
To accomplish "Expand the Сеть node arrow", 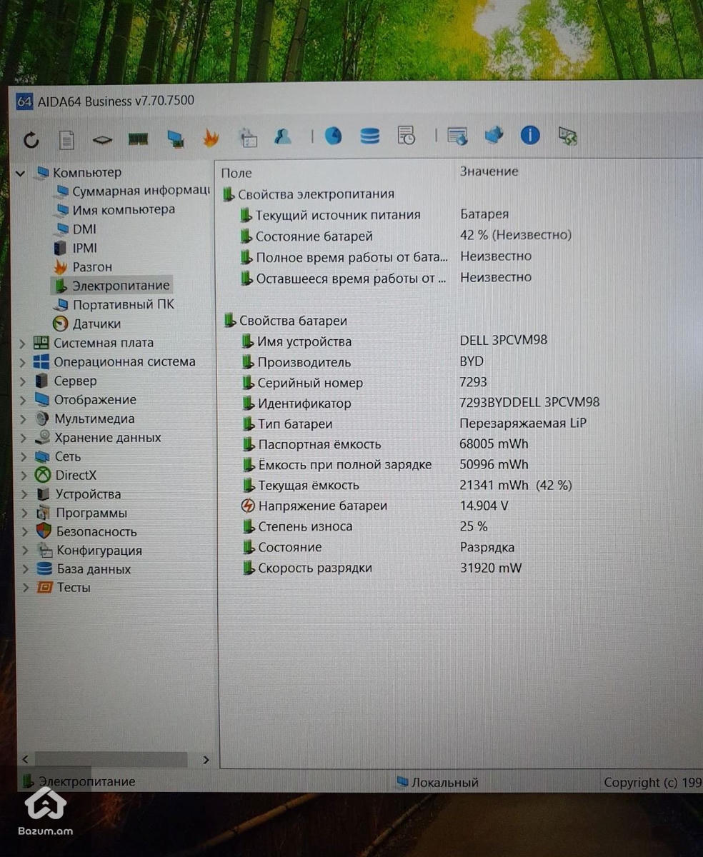I will click(24, 456).
